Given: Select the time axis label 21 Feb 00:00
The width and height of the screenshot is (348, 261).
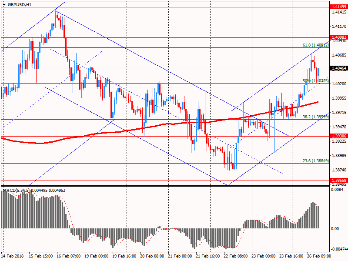Looking at the screenshot, I should pyautogui.click(x=180, y=256).
